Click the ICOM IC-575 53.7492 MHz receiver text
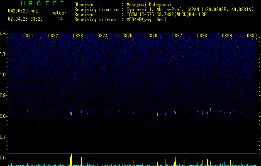Viewport: 261px width, 166px height. [166, 15]
